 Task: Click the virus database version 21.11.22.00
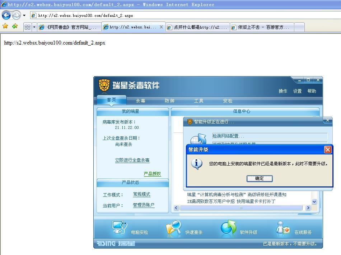(x=127, y=128)
